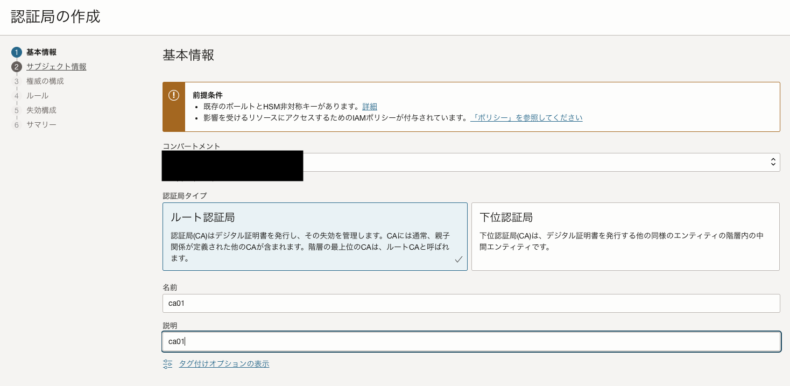Click inside the 説明 description field

click(471, 341)
